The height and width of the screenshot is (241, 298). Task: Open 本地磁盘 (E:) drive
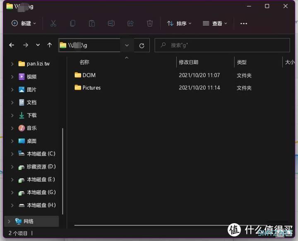(37, 179)
